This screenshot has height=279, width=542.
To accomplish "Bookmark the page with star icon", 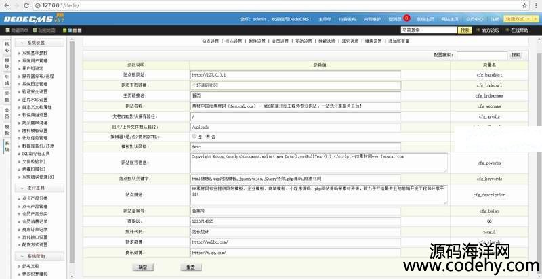I will coord(524,6).
